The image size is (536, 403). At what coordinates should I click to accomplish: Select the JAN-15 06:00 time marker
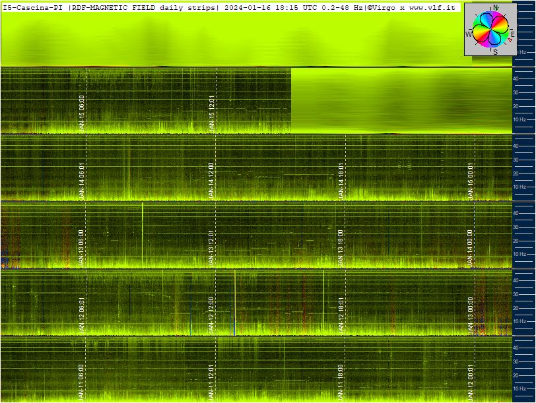(81, 113)
